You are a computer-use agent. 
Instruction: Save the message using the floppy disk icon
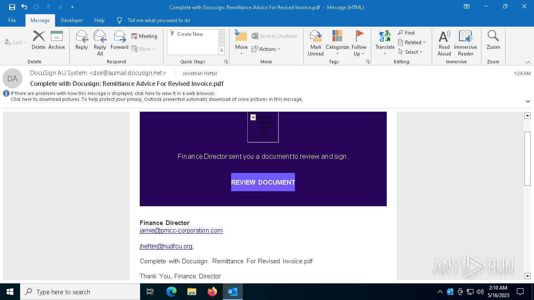12,7
